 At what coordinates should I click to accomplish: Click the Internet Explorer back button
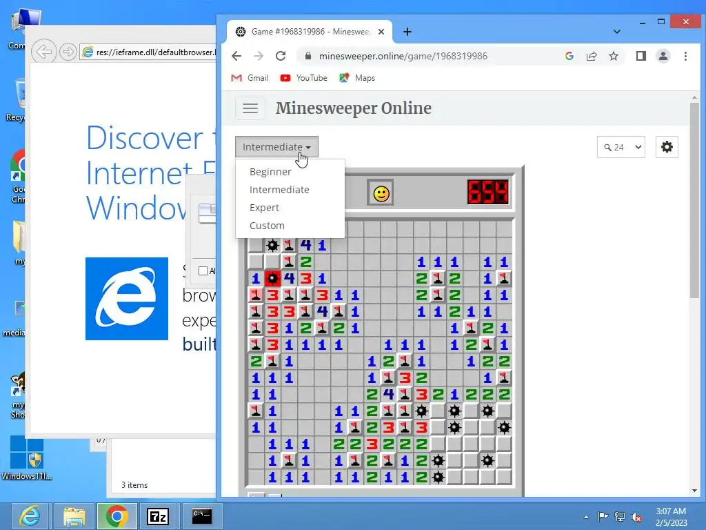coord(43,52)
